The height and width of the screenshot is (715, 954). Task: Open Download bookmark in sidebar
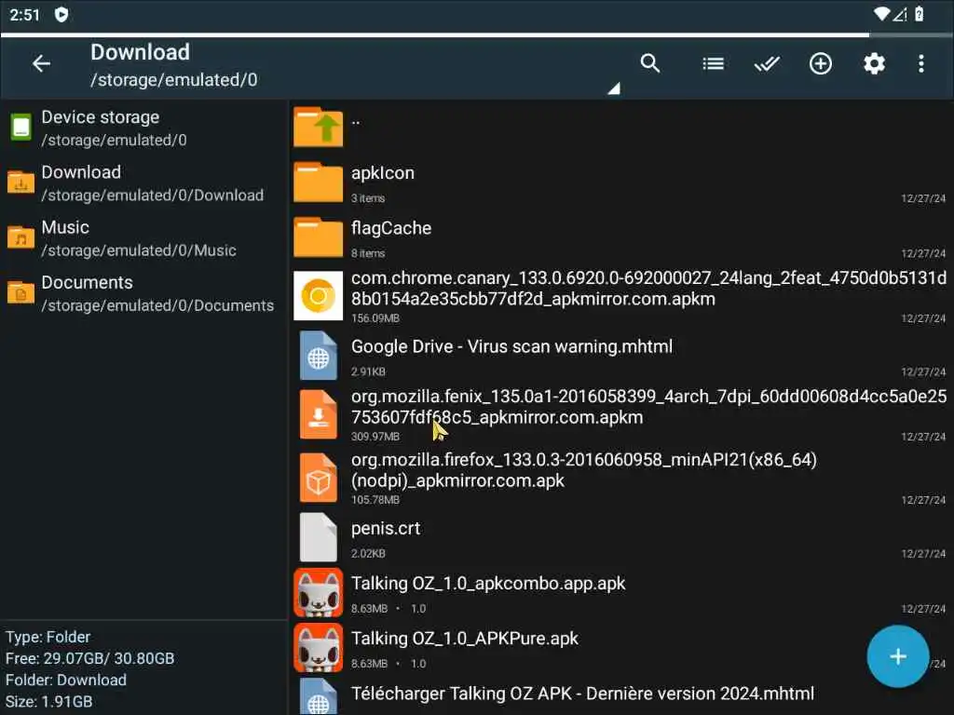coord(143,183)
